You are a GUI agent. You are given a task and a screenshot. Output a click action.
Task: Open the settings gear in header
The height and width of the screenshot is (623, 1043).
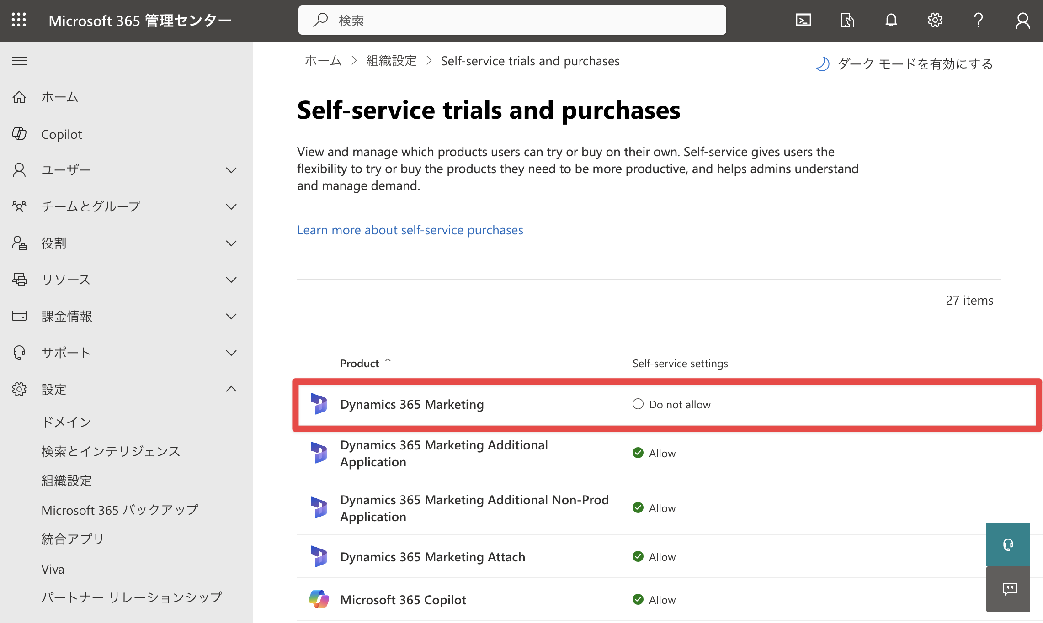pyautogui.click(x=935, y=20)
